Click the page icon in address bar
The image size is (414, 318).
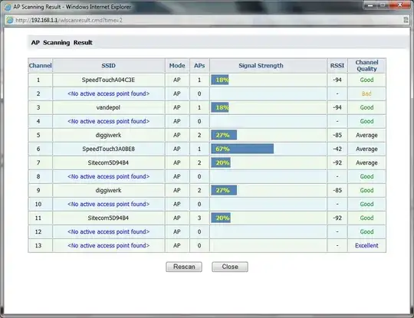[10, 20]
